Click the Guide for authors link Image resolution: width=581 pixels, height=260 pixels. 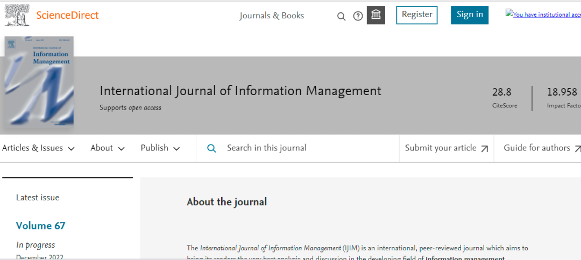(536, 148)
